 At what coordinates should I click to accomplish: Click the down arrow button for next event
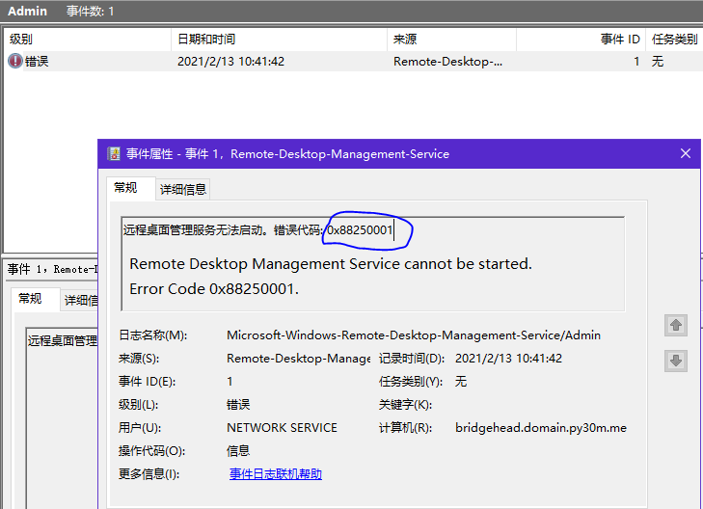point(676,361)
